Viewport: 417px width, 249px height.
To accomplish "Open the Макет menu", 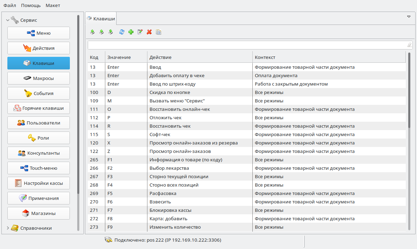I will [x=53, y=5].
